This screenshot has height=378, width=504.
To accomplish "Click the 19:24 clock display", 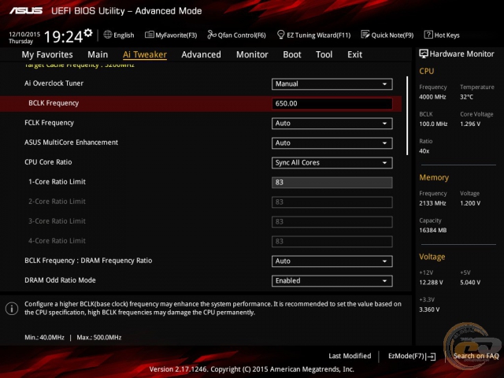I will point(63,36).
